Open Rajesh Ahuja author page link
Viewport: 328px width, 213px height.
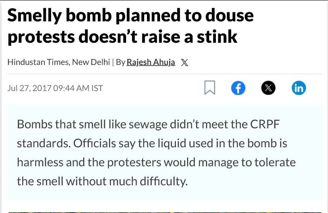(151, 62)
